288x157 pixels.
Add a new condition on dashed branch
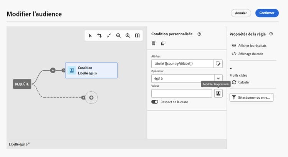click(x=91, y=98)
